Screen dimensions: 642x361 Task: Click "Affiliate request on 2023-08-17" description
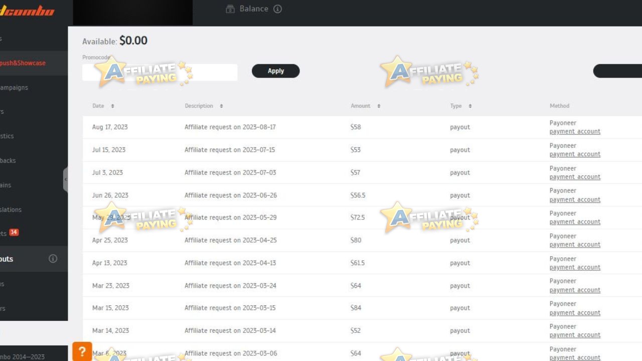click(230, 127)
